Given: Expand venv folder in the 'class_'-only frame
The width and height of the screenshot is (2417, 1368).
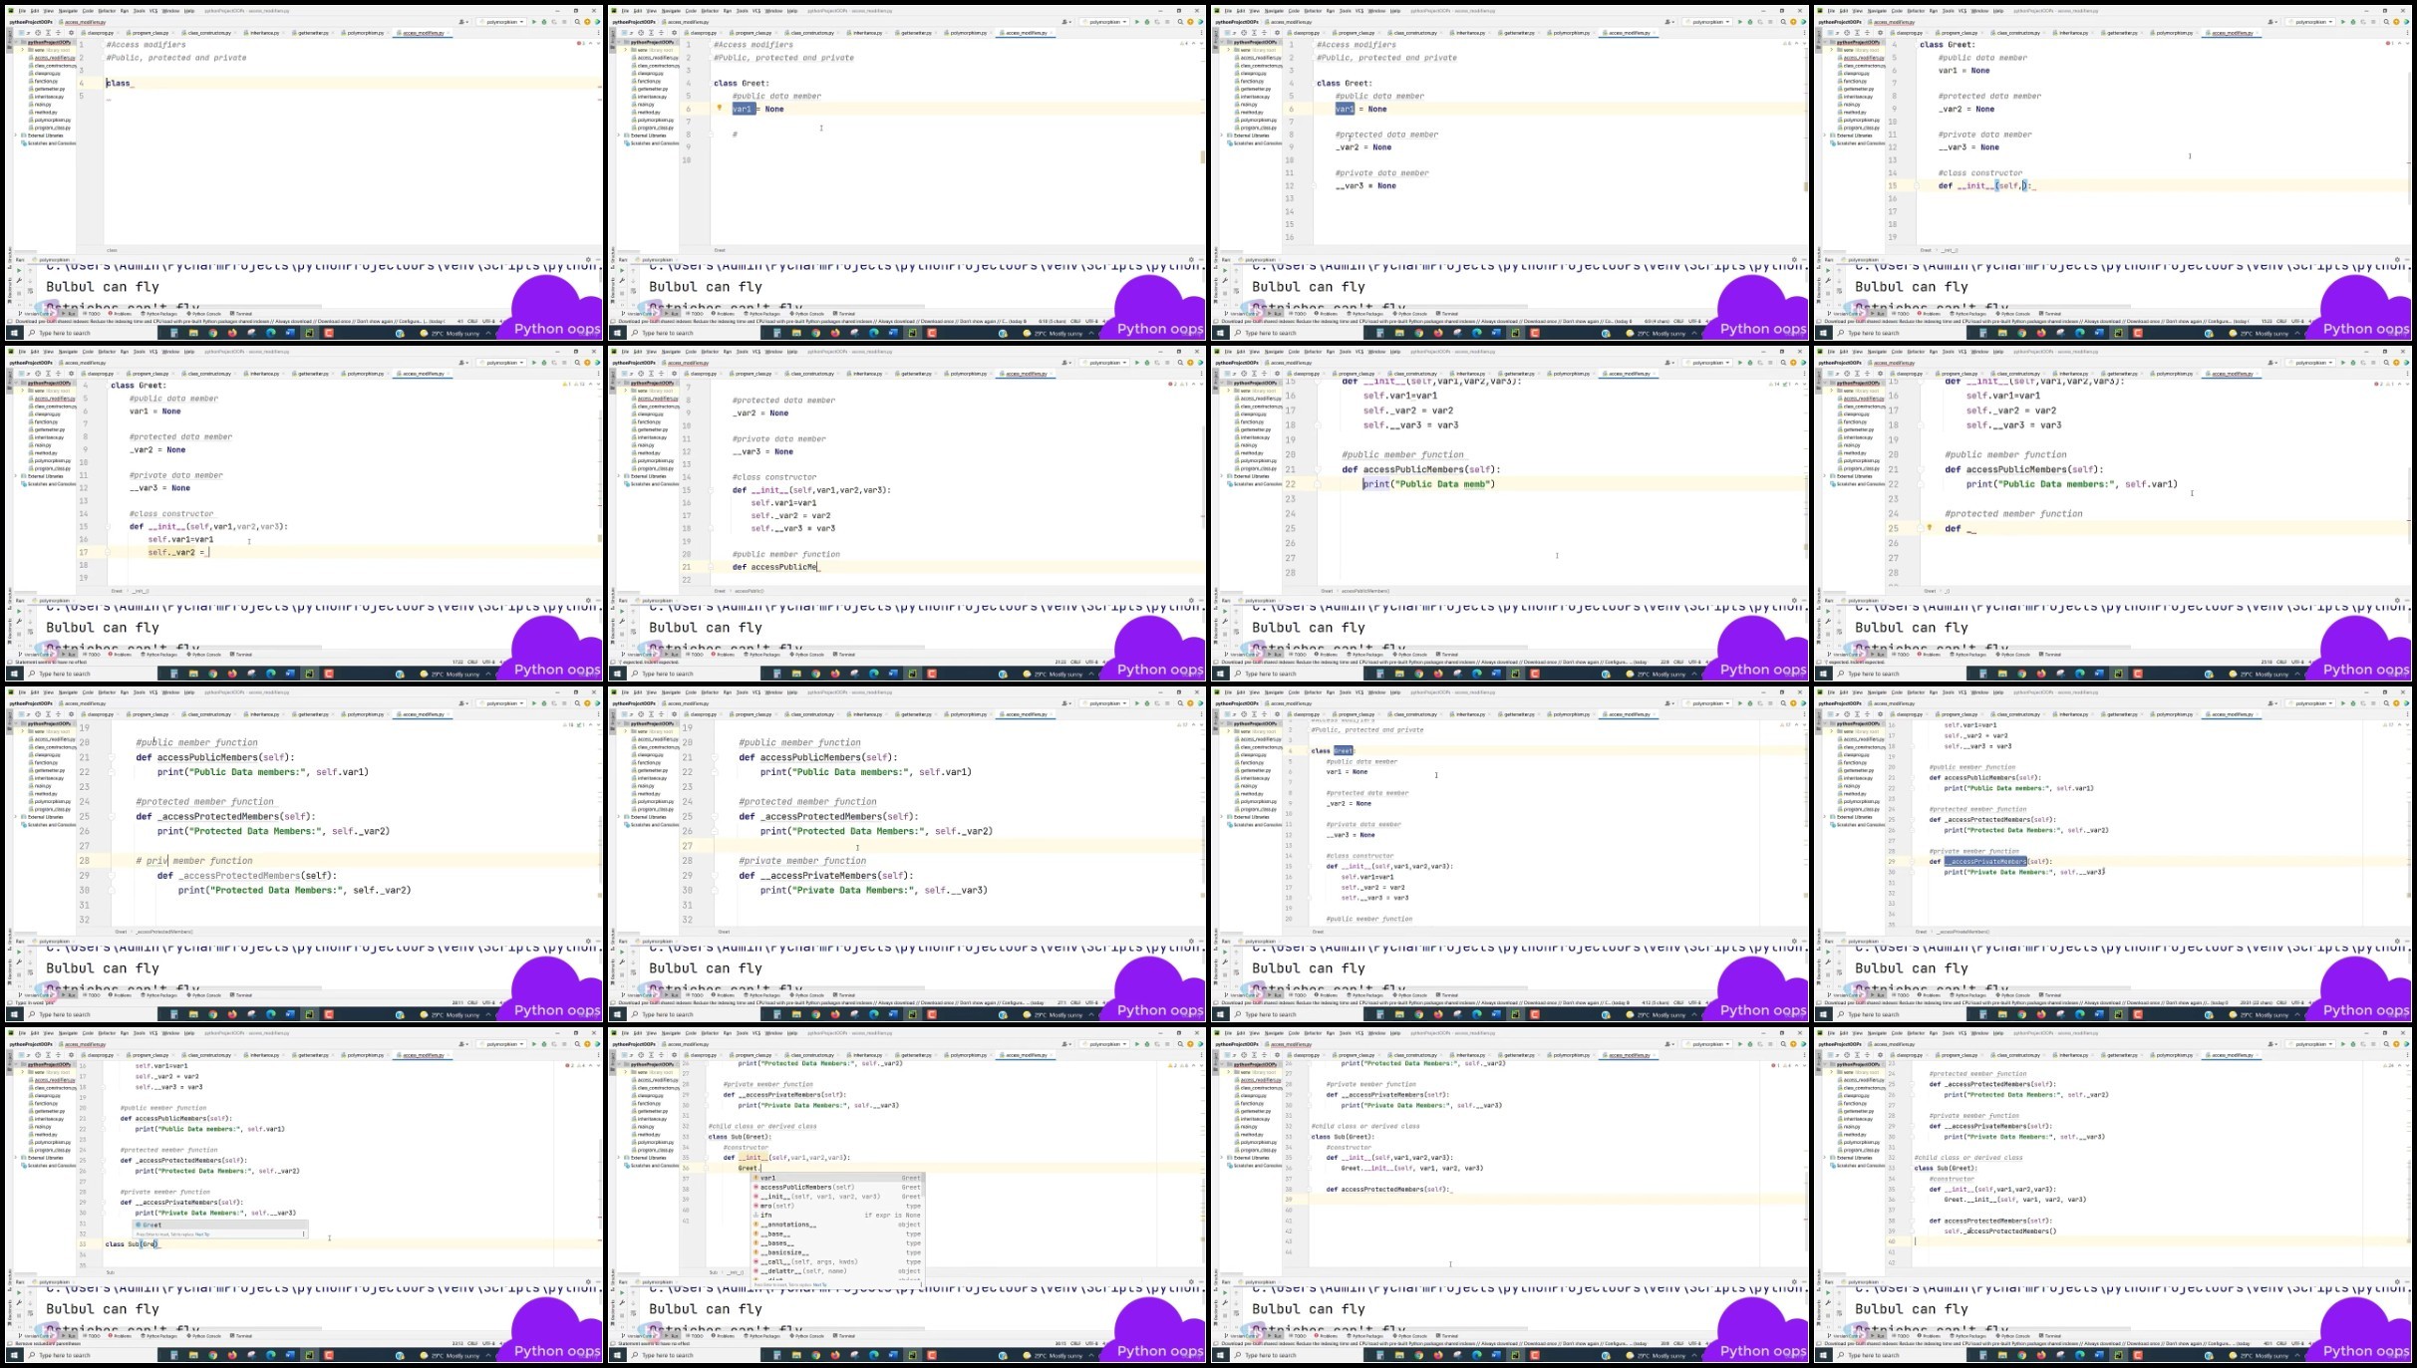Looking at the screenshot, I should (x=23, y=50).
